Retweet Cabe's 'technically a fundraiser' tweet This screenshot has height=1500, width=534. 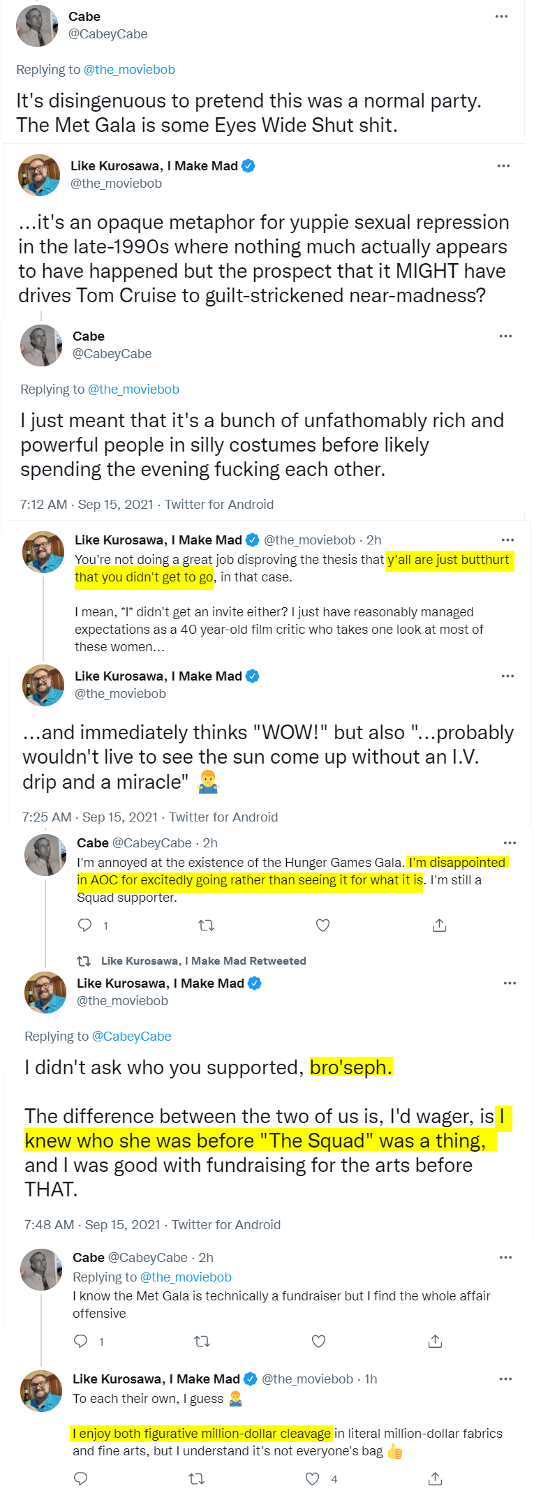tap(202, 1342)
